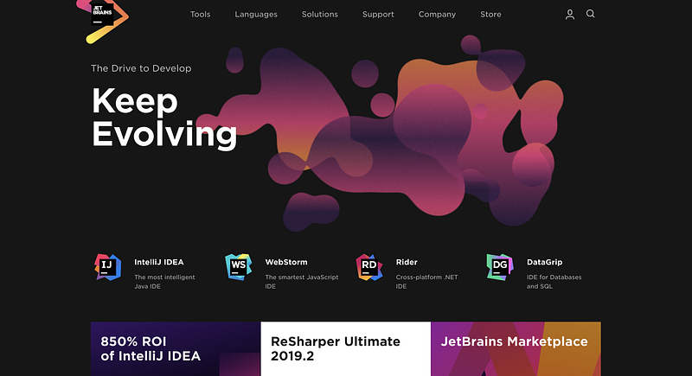Open the WebStorm product link

pyautogui.click(x=286, y=262)
